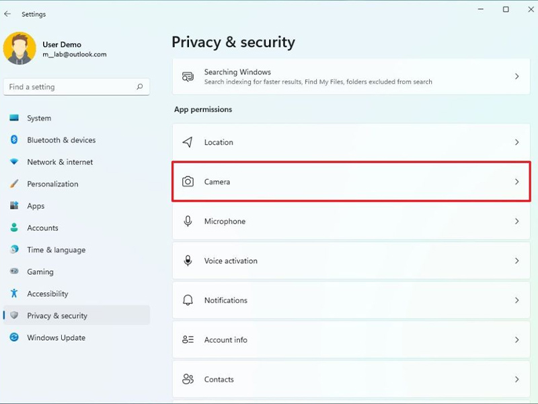Minimize the Settings window
The height and width of the screenshot is (404, 538).
point(481,9)
